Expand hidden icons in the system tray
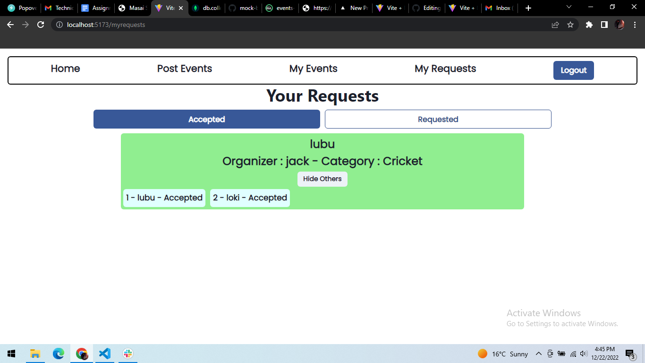 [538, 354]
